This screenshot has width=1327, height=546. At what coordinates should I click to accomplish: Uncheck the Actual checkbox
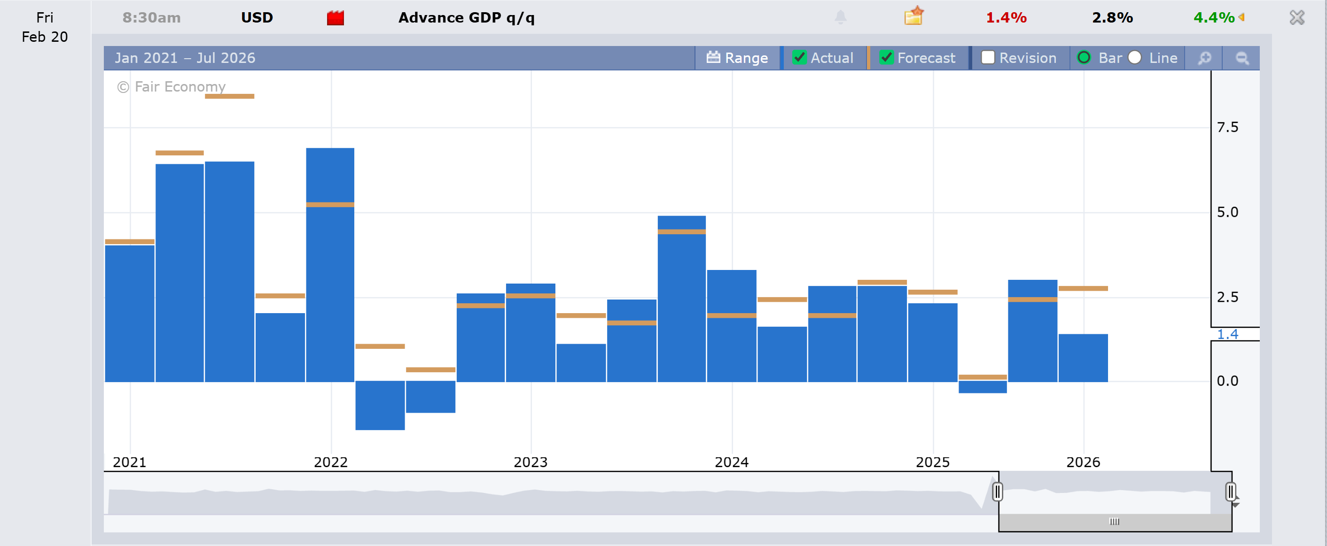tap(799, 58)
